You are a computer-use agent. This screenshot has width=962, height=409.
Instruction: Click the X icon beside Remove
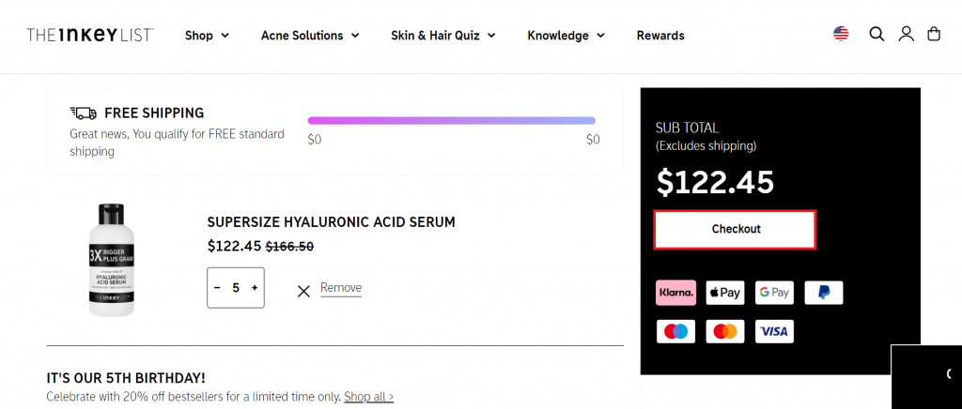[303, 292]
